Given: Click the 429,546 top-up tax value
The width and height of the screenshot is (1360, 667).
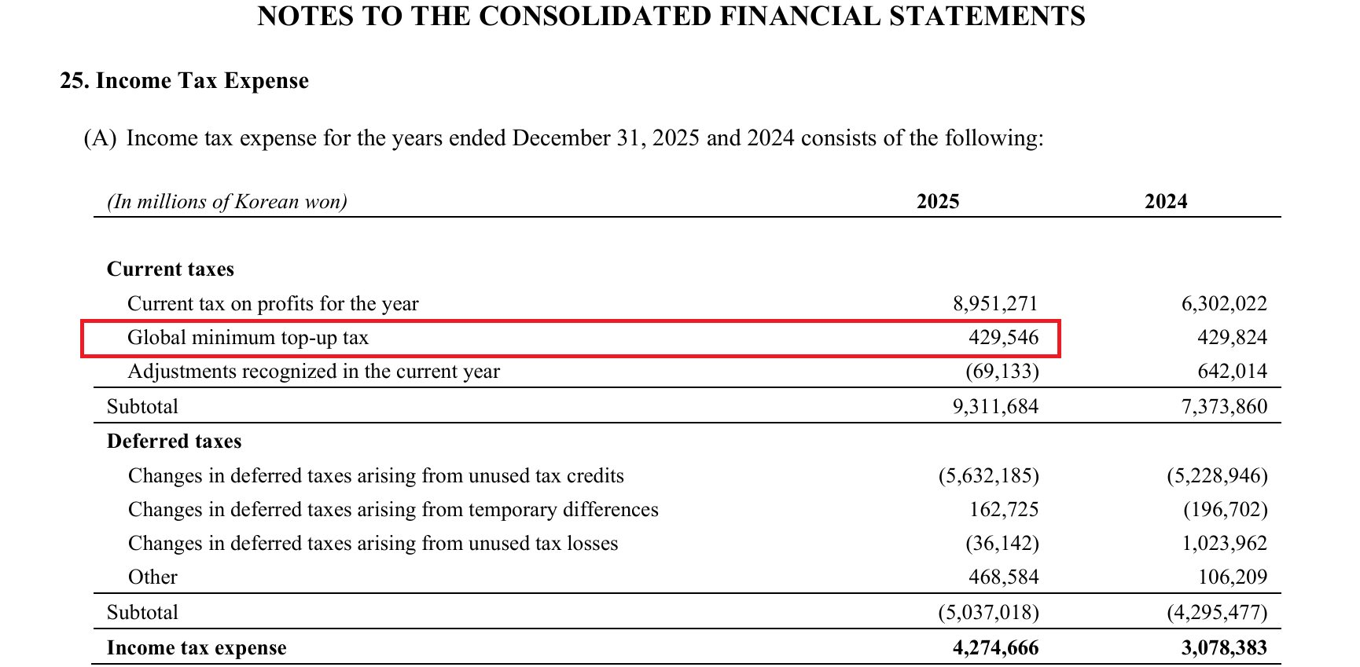Looking at the screenshot, I should pos(1003,338).
